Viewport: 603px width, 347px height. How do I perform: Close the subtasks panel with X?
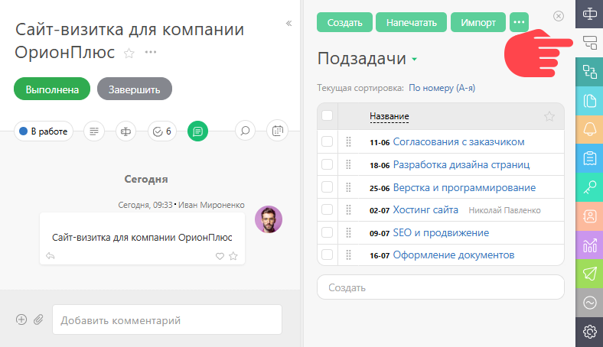point(559,16)
